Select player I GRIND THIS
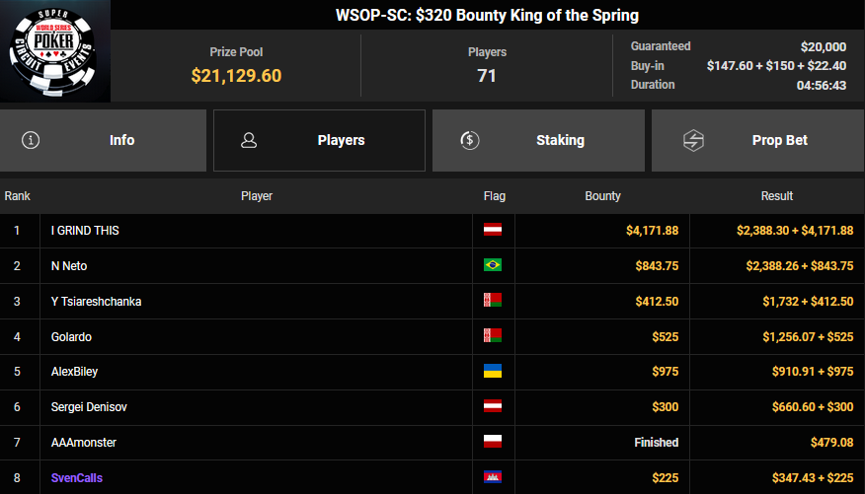 coord(85,231)
